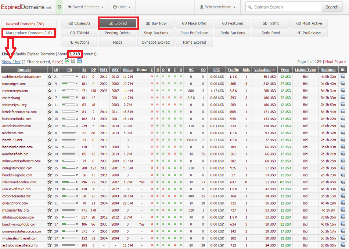Open the Rickthewebman account menu
This screenshot has height=249, width=349.
tap(217, 7)
